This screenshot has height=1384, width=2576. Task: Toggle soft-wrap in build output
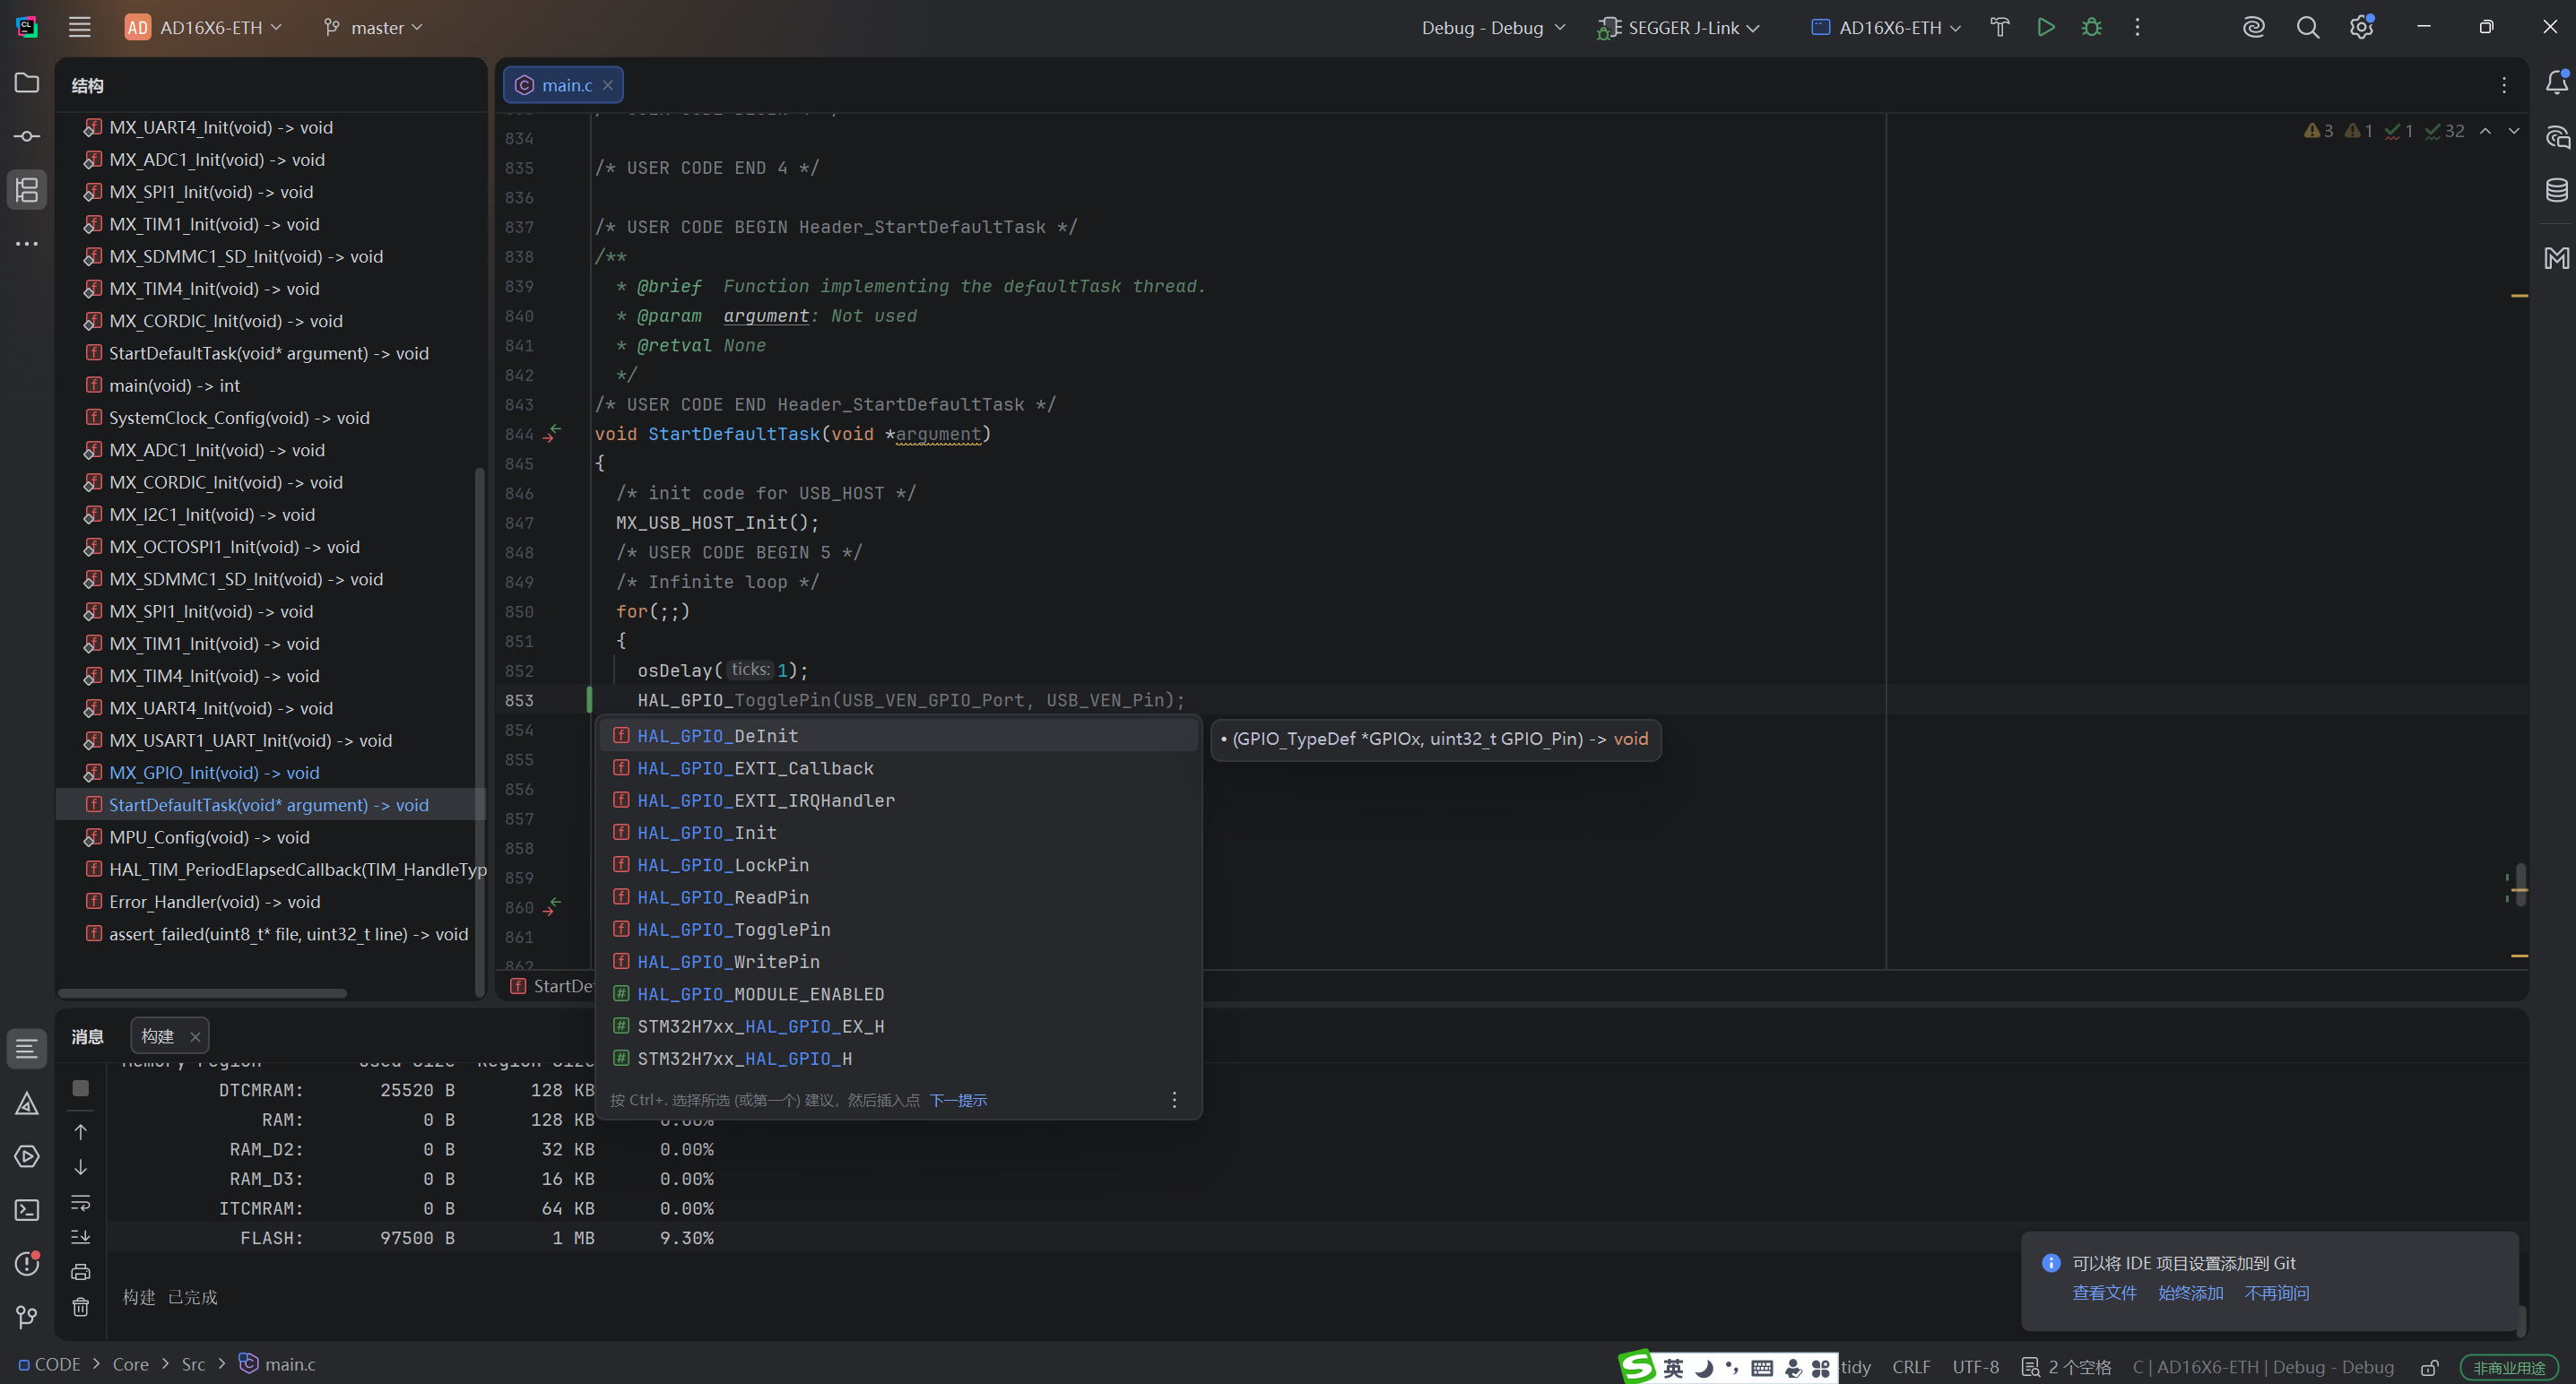tap(81, 1202)
